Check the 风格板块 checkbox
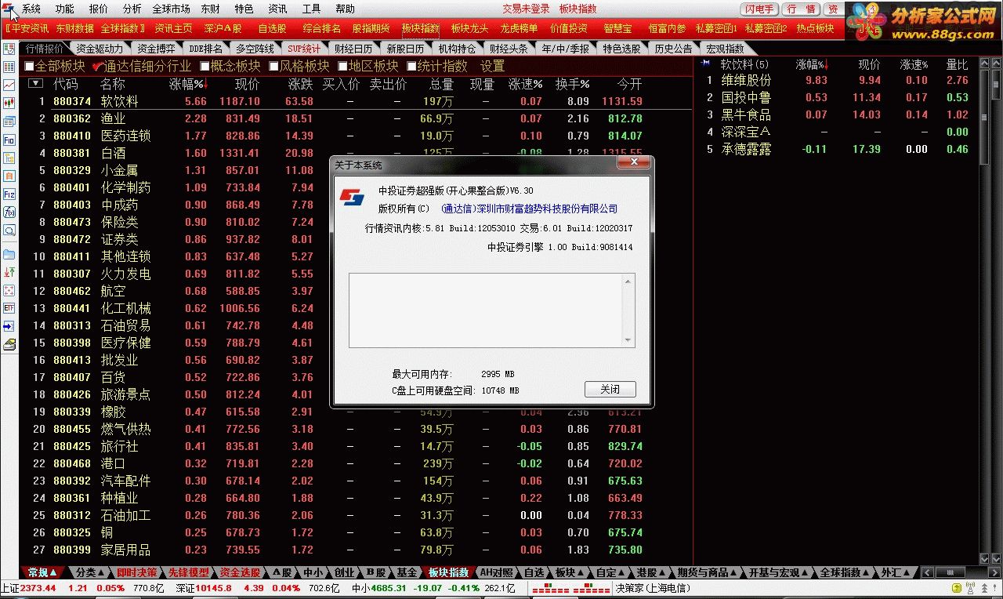1003x599 pixels. coord(273,67)
